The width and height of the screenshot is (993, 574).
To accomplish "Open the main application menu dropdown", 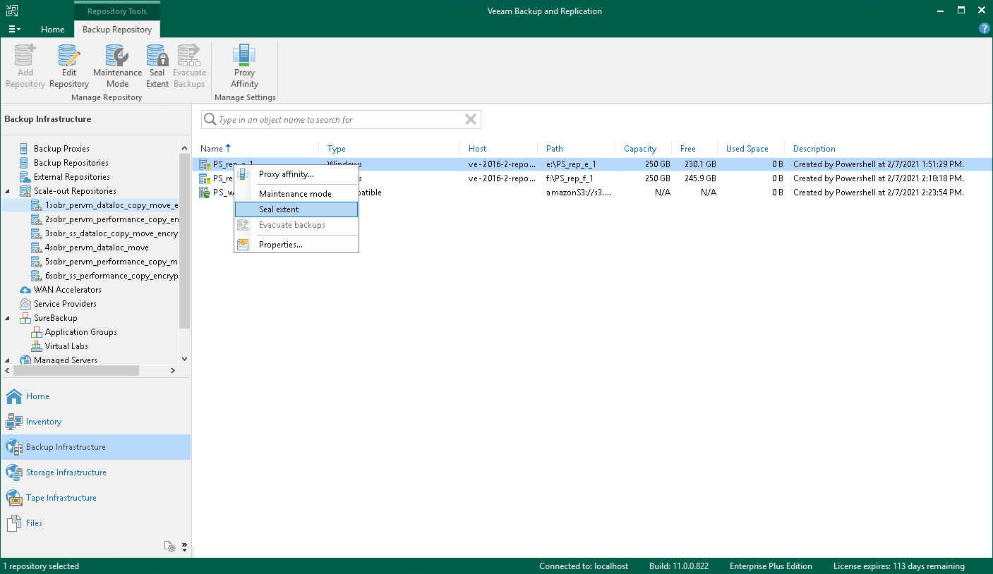I will point(14,30).
